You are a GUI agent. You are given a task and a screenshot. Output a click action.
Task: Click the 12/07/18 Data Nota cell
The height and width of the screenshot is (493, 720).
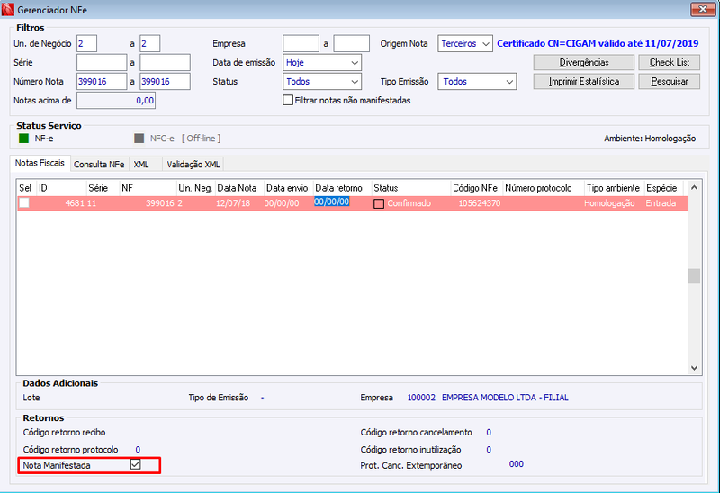[233, 203]
